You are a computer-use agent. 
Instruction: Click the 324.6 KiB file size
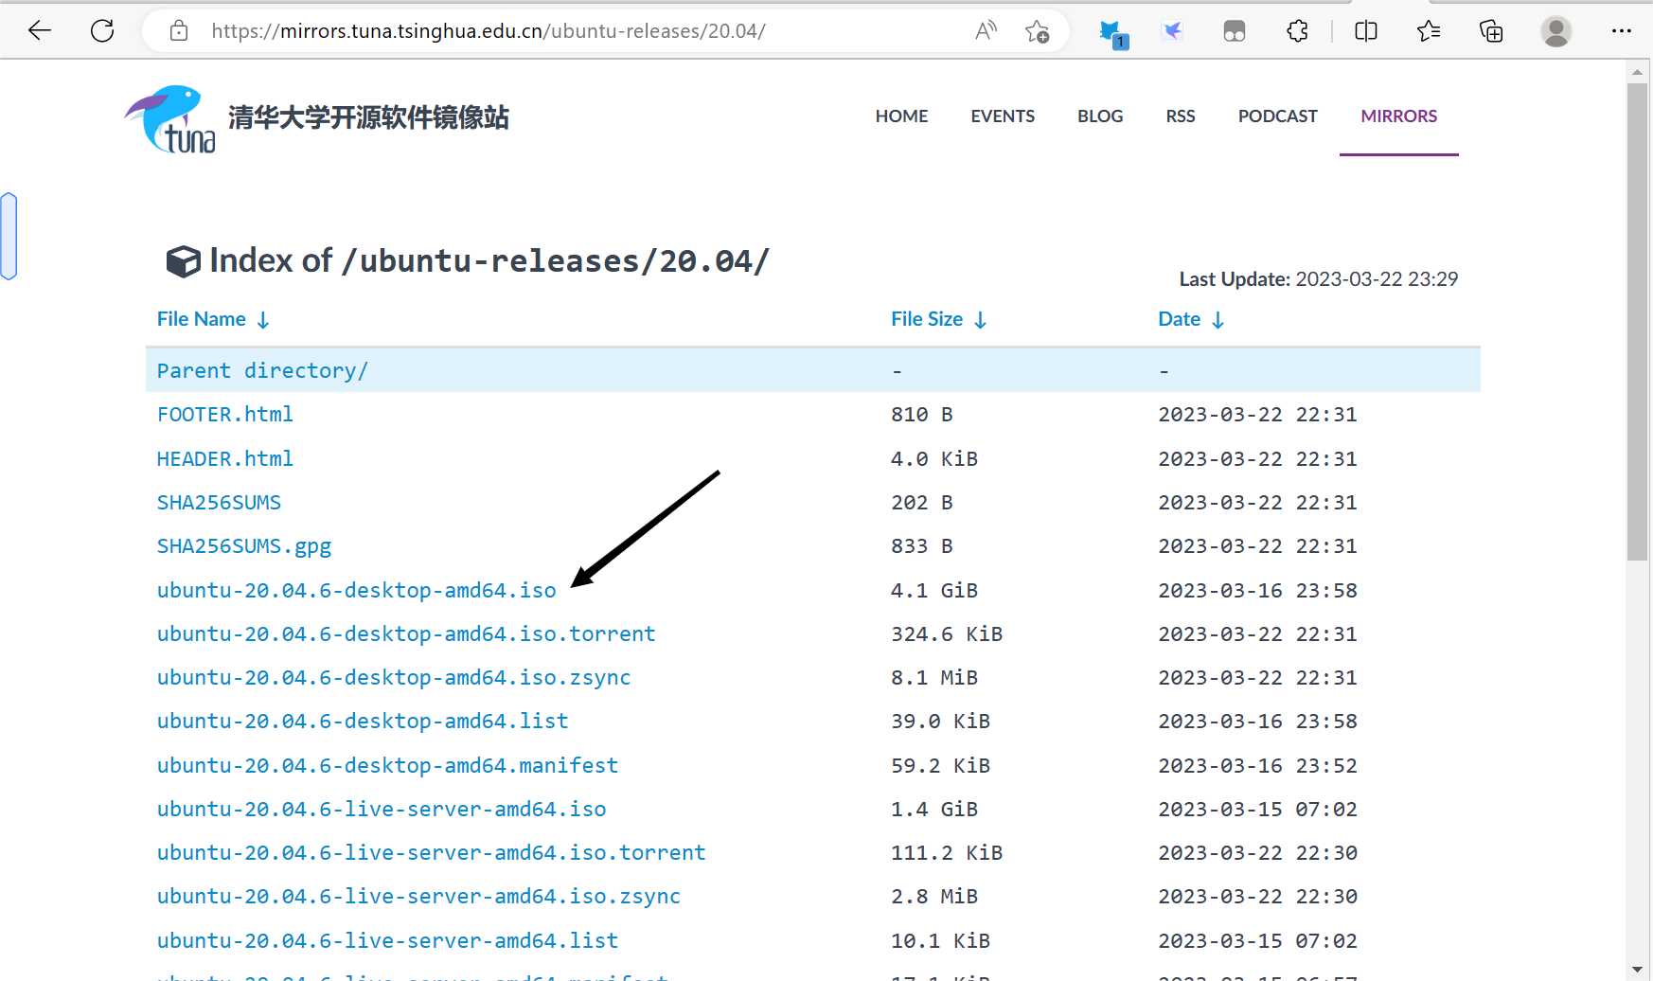click(x=947, y=633)
